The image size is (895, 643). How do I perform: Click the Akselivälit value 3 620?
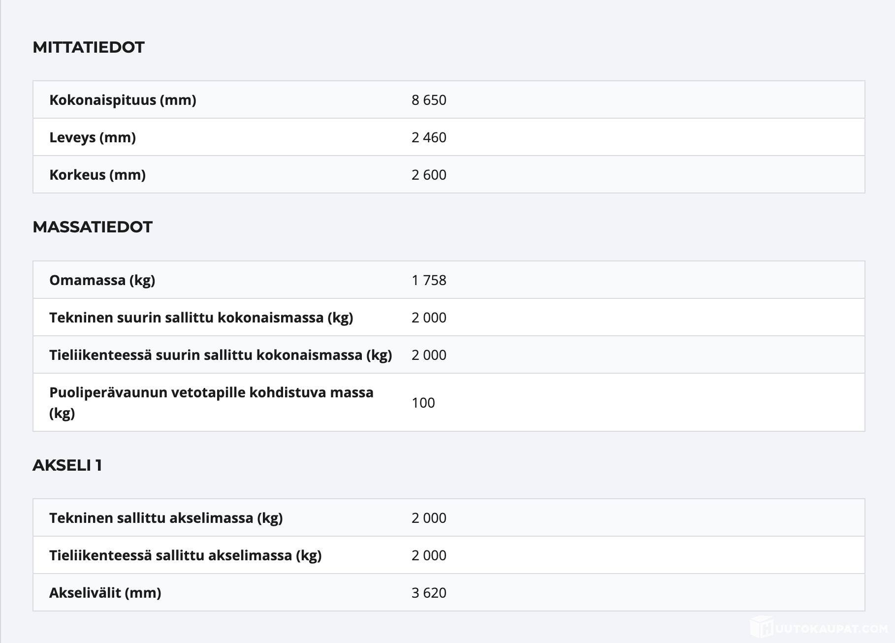[x=429, y=593]
